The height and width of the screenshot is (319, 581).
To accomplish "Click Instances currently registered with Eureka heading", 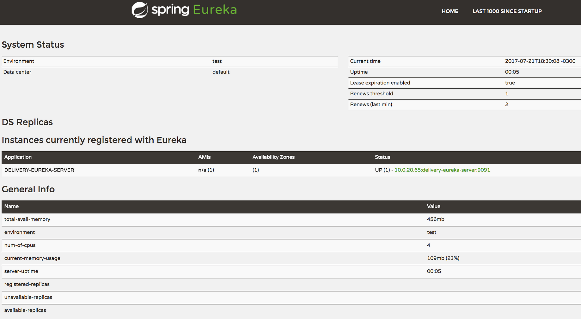I will pyautogui.click(x=94, y=140).
